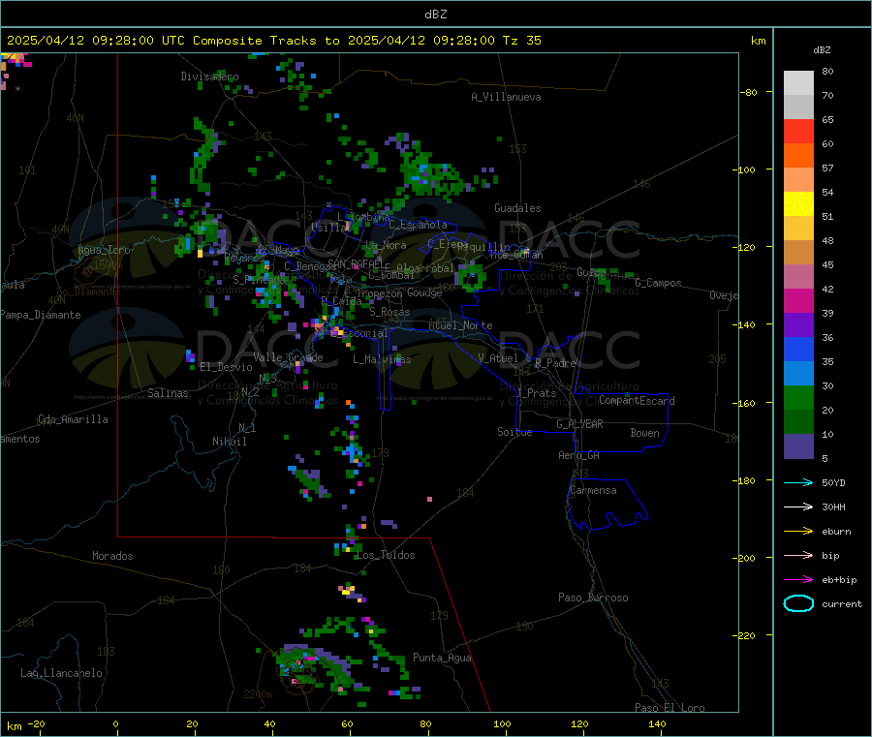Viewport: 872px width, 737px height.
Task: Select the bright green swatch in dBZ scale
Action: (x=798, y=397)
